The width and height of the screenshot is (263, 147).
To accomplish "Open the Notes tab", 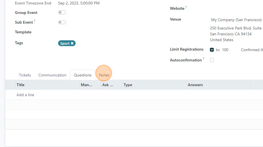I will coord(104,75).
